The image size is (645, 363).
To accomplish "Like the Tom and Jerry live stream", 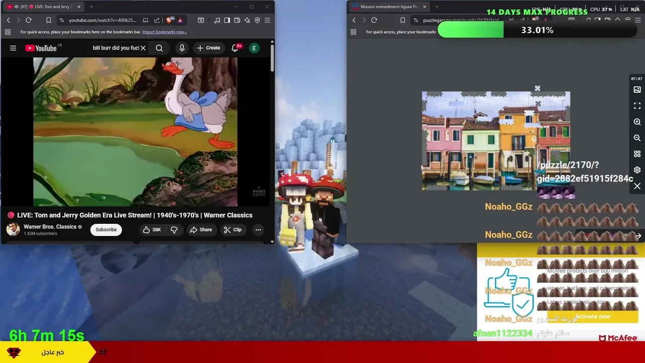I will 152,230.
